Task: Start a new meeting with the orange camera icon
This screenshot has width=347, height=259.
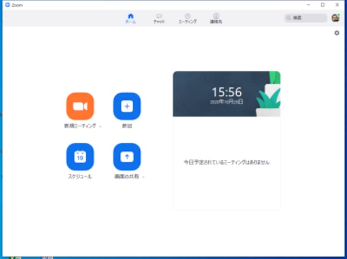Action: tap(80, 106)
